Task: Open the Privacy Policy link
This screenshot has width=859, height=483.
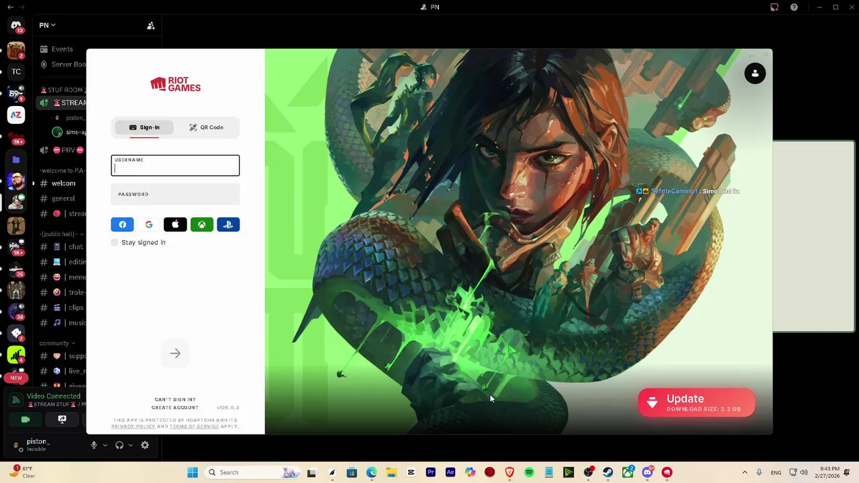Action: tap(133, 427)
